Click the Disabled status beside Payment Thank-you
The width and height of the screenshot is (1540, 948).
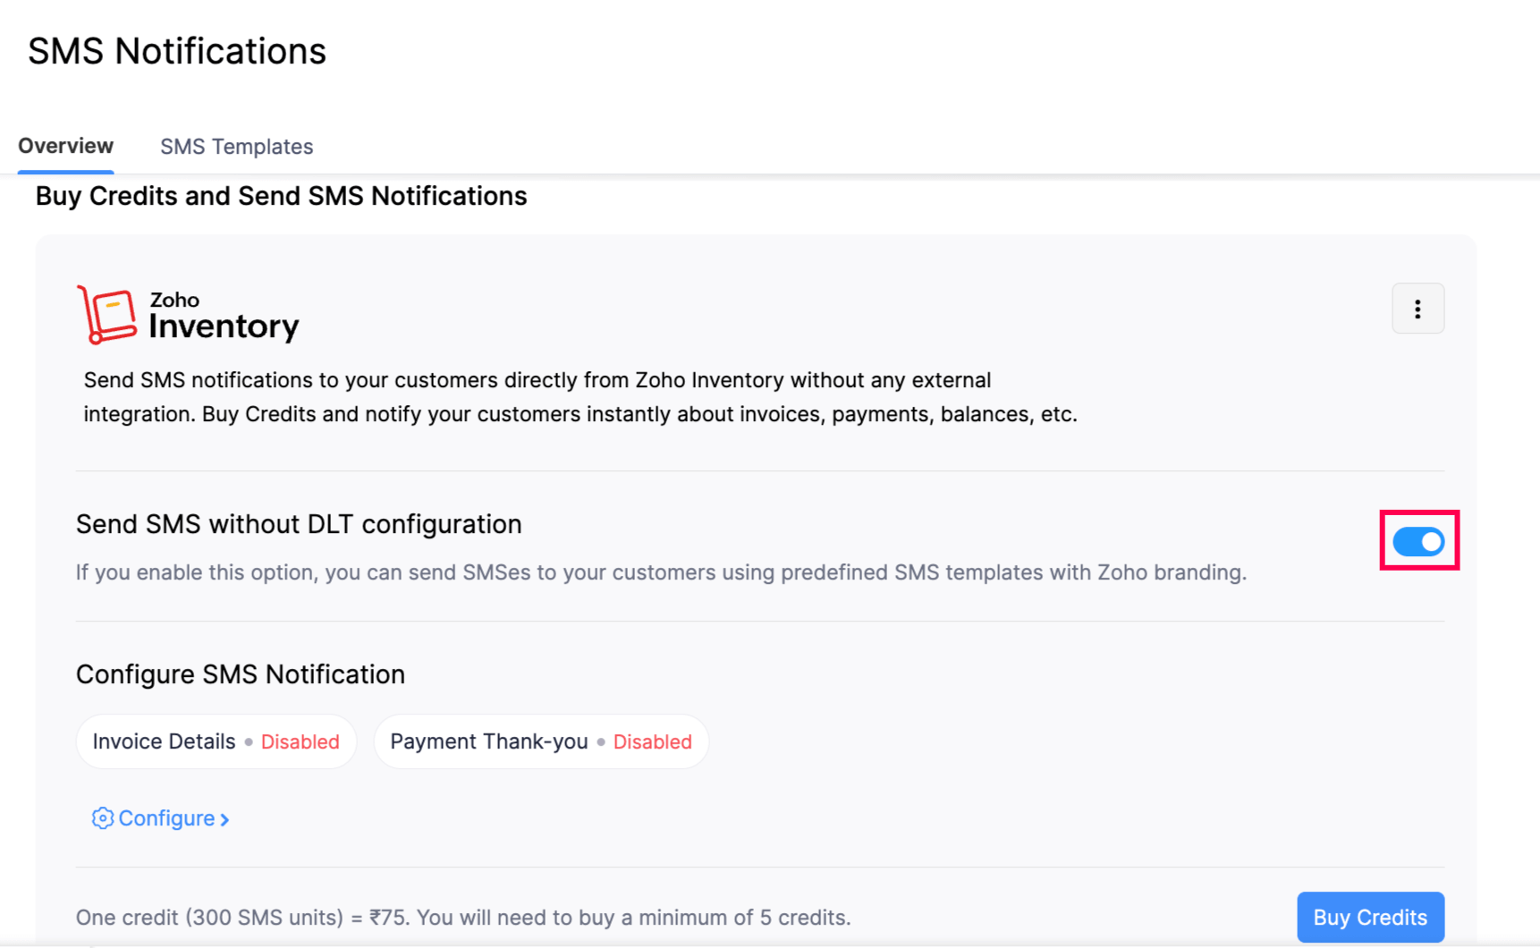tap(653, 741)
